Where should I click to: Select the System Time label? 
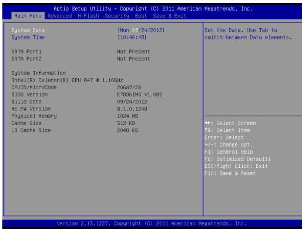click(28, 37)
